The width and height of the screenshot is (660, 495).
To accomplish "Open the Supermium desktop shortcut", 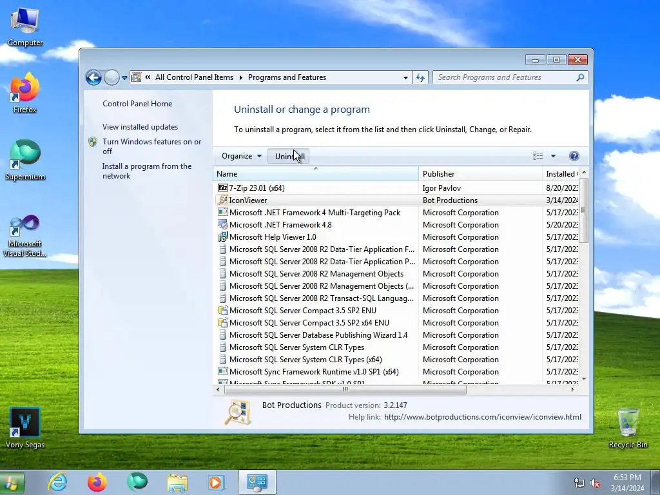I will (25, 160).
